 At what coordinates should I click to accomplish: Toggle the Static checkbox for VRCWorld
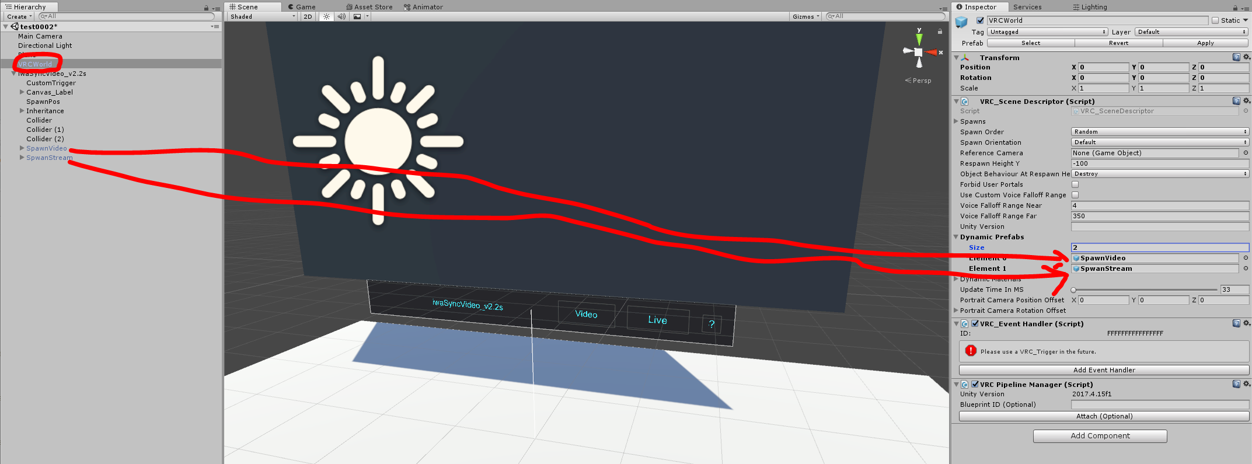coord(1215,20)
